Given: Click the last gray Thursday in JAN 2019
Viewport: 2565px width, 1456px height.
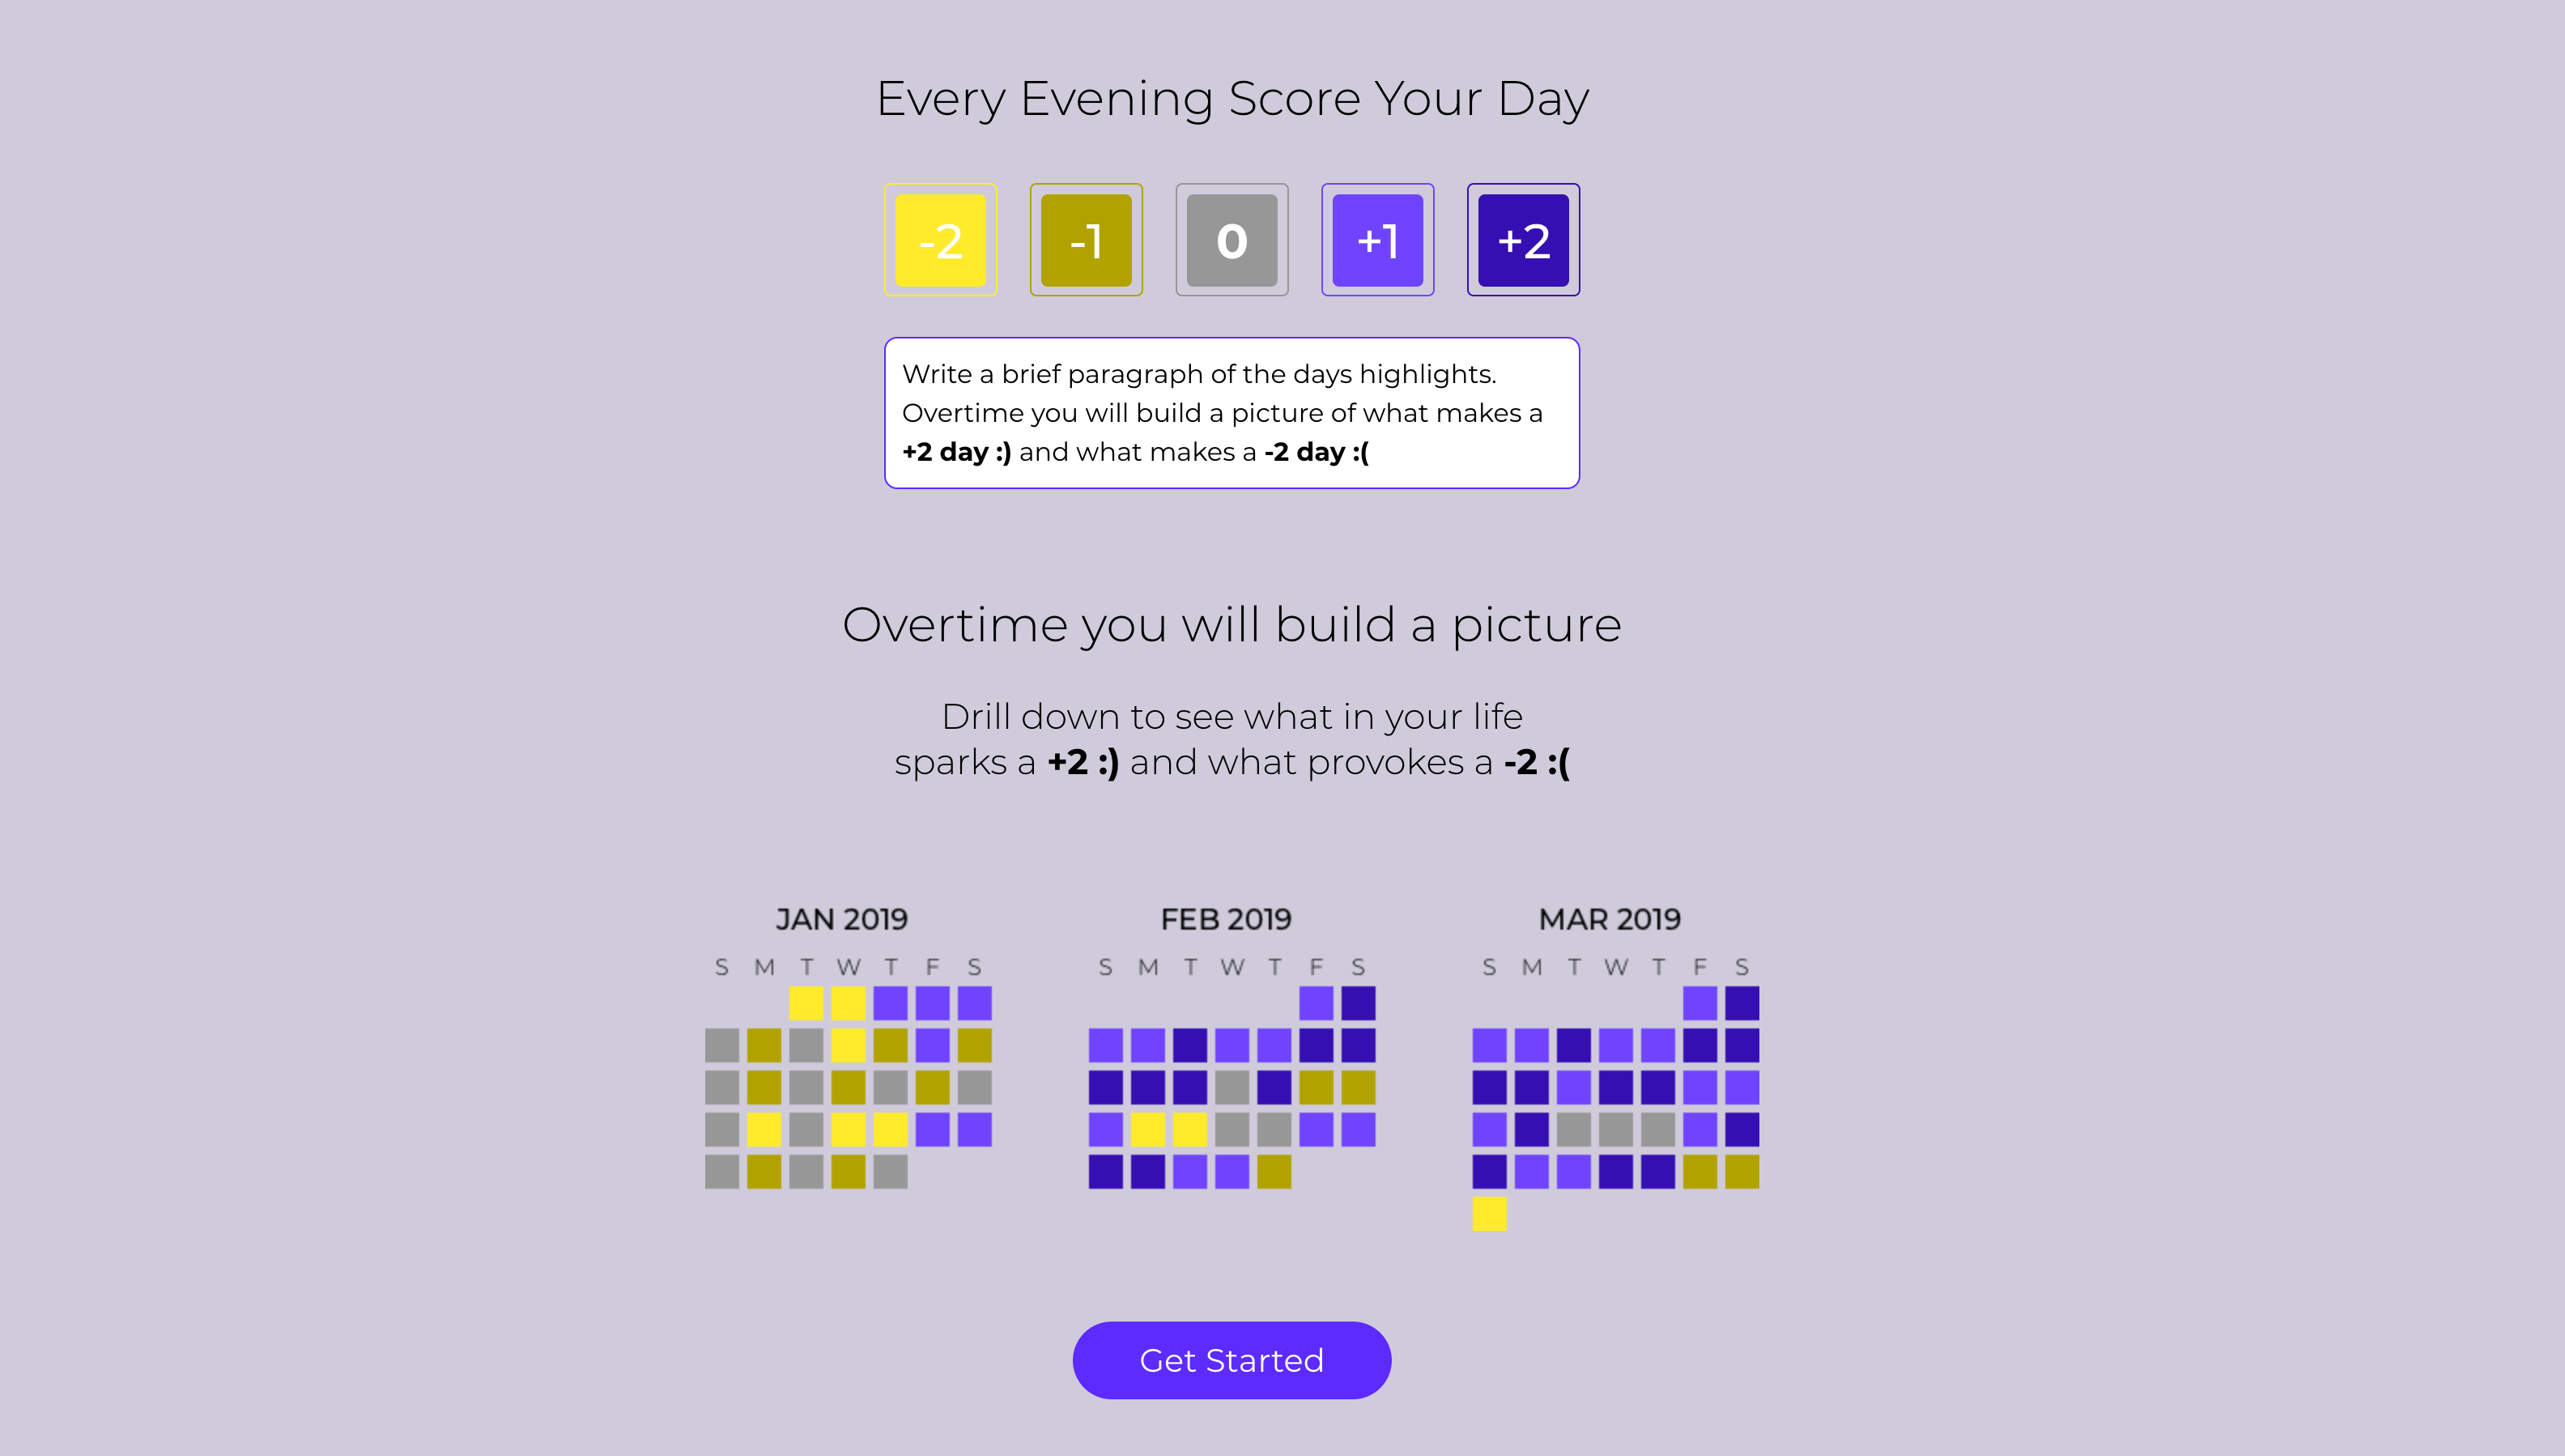Looking at the screenshot, I should pyautogui.click(x=890, y=1171).
